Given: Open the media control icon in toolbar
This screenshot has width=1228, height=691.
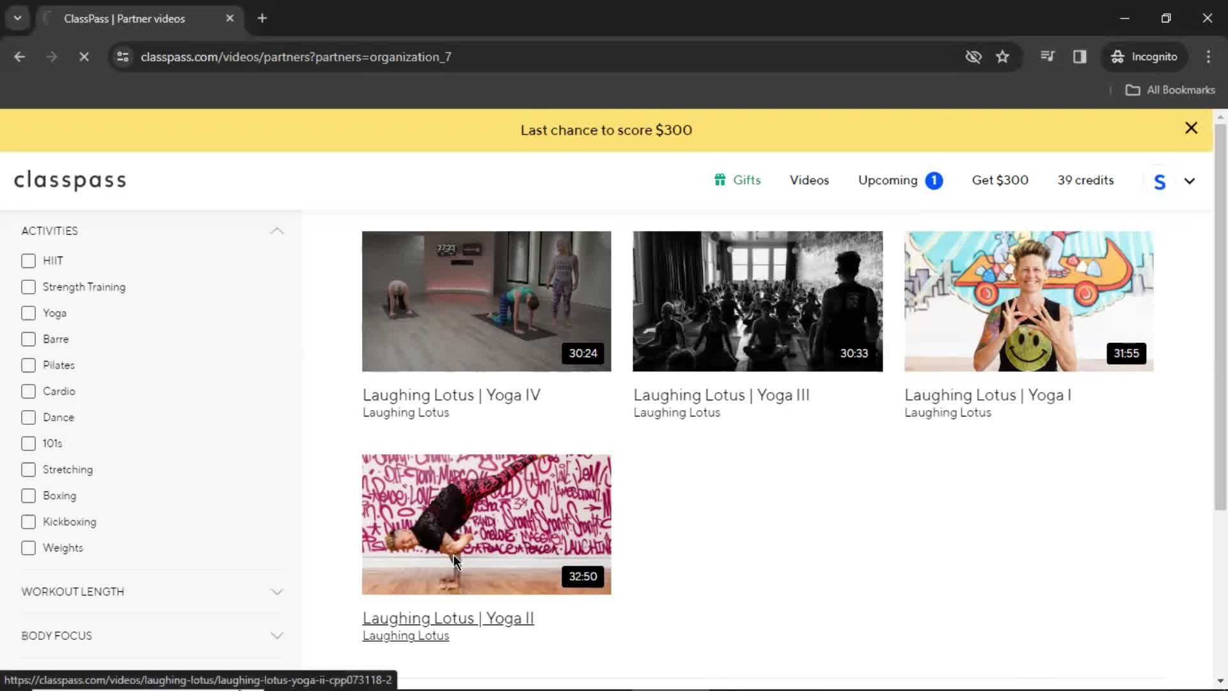Looking at the screenshot, I should click(1047, 57).
